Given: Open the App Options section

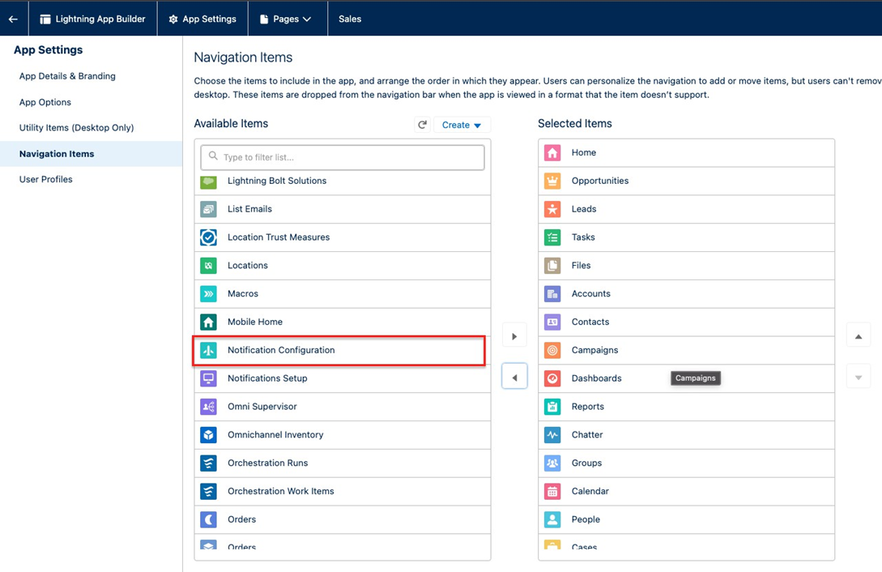Looking at the screenshot, I should [x=45, y=102].
